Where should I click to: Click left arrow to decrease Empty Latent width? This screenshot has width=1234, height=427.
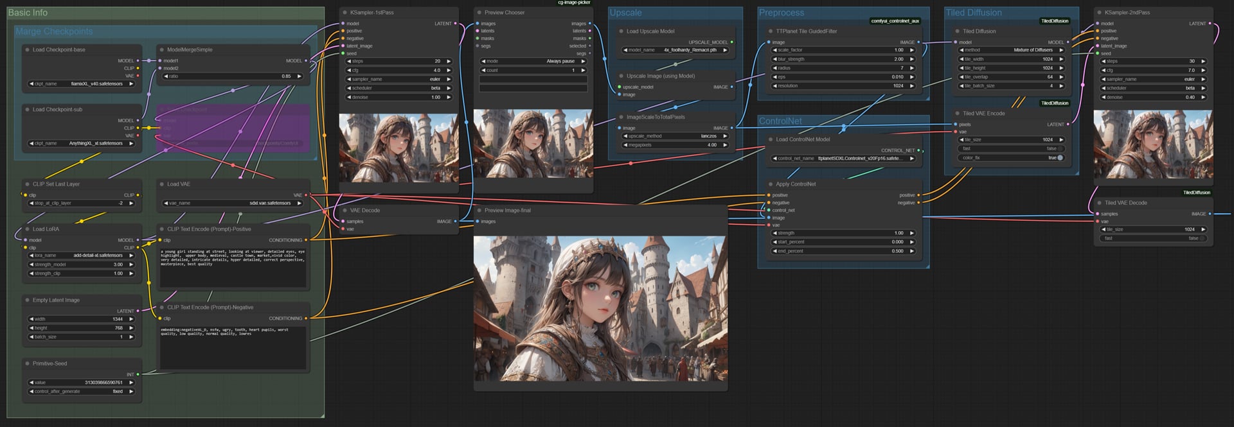pos(31,318)
